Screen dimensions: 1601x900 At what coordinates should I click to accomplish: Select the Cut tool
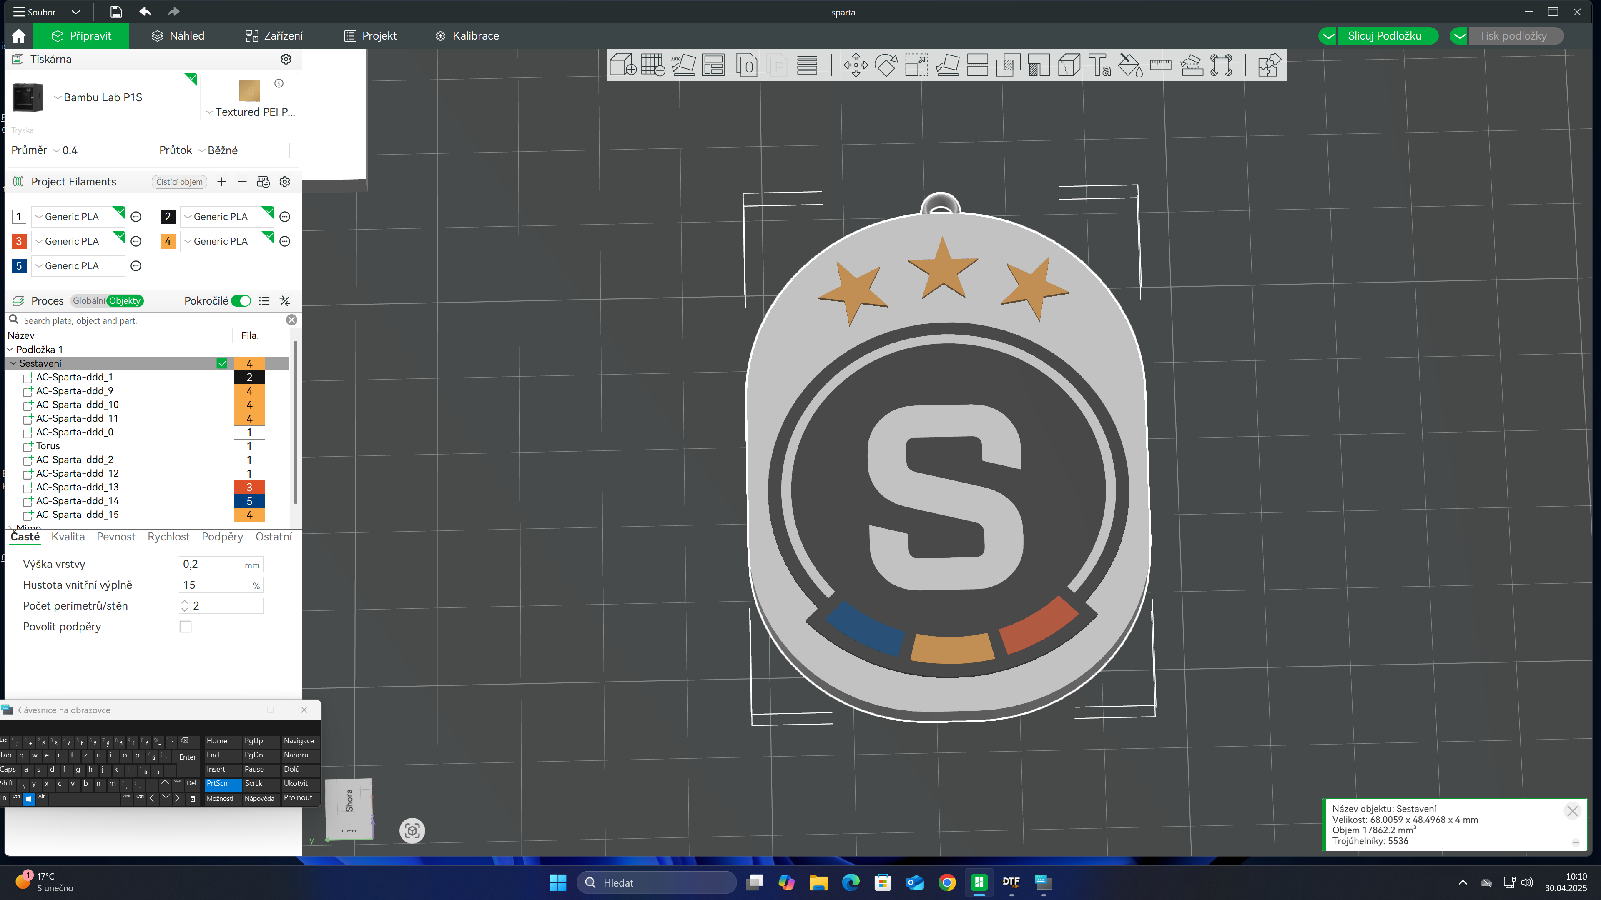978,65
